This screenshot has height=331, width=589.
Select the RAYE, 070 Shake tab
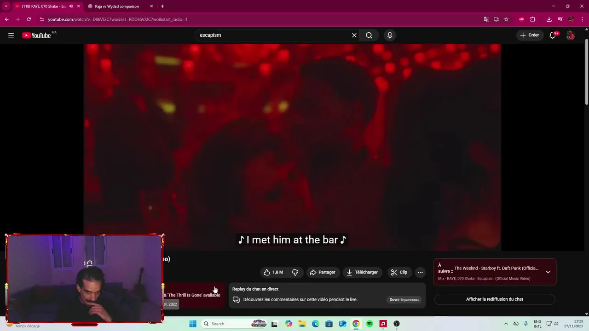[x=44, y=6]
